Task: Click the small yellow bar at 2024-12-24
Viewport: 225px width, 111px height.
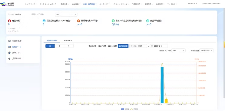Action: (166, 101)
